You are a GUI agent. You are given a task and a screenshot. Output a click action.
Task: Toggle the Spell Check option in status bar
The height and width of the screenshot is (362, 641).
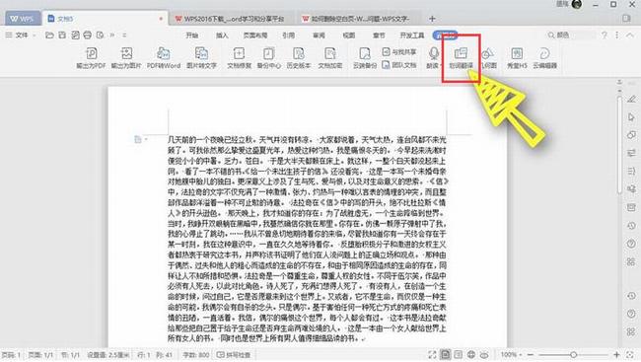click(234, 355)
